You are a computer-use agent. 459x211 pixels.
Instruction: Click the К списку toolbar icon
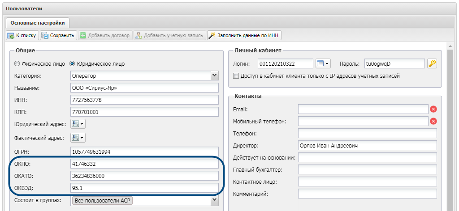coord(11,36)
